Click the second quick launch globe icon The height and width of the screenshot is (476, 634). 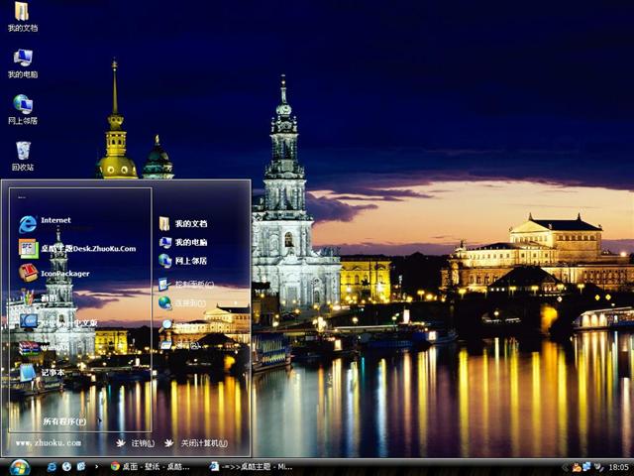click(x=66, y=467)
